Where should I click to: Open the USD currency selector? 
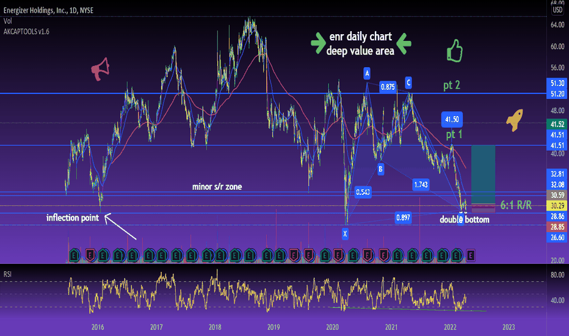557,10
